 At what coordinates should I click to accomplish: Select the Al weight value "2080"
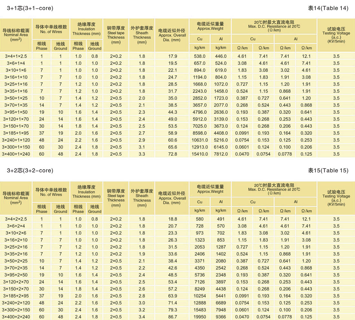(221, 261)
